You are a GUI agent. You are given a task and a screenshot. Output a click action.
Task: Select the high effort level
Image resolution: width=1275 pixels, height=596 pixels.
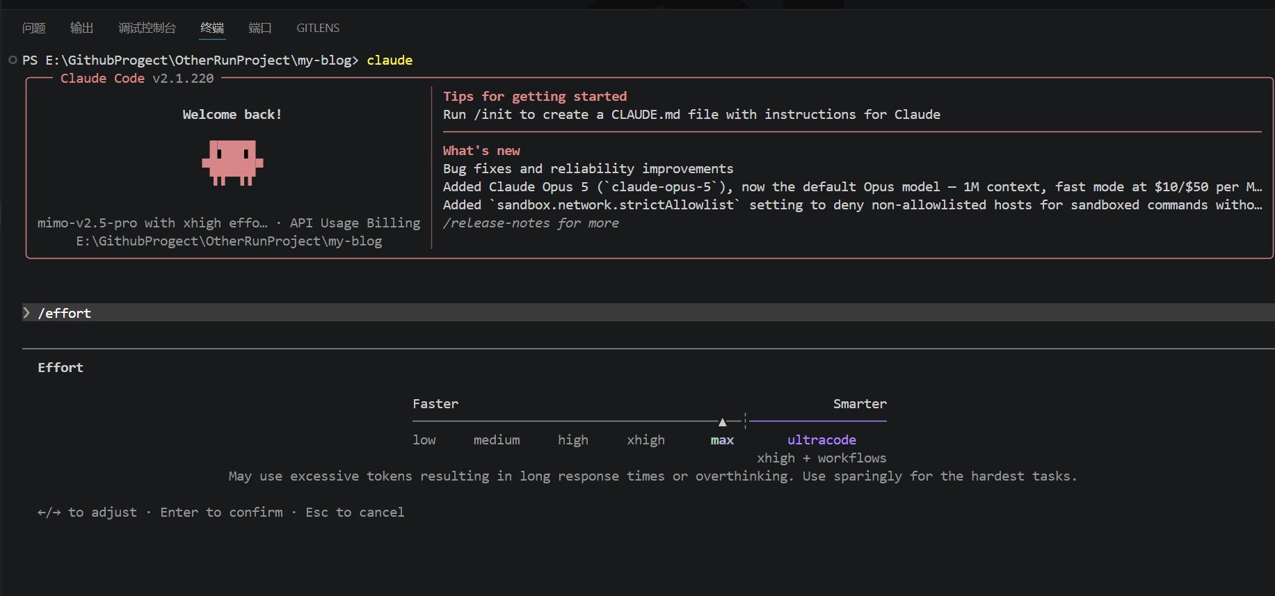click(x=573, y=440)
